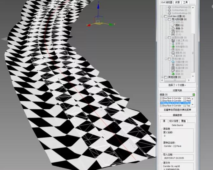Select the 扫掠对象 swept object icon

tap(173, 62)
